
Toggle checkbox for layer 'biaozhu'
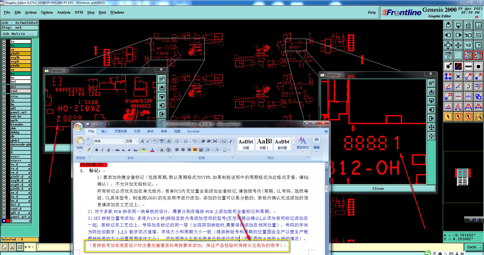4,124
